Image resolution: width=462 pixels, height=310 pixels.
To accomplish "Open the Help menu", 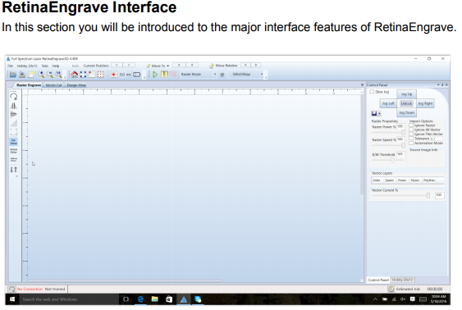I will coord(56,66).
